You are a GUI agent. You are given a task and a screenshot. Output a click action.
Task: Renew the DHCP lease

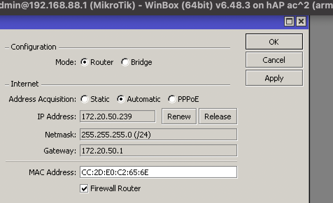179,116
